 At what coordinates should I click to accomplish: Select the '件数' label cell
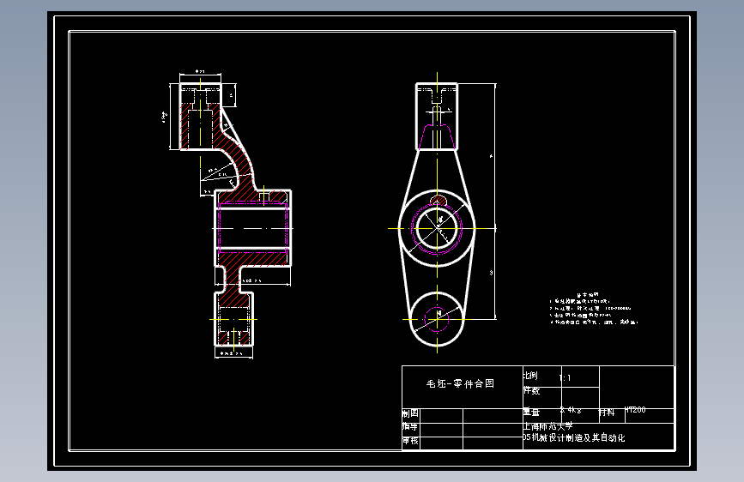pyautogui.click(x=531, y=391)
